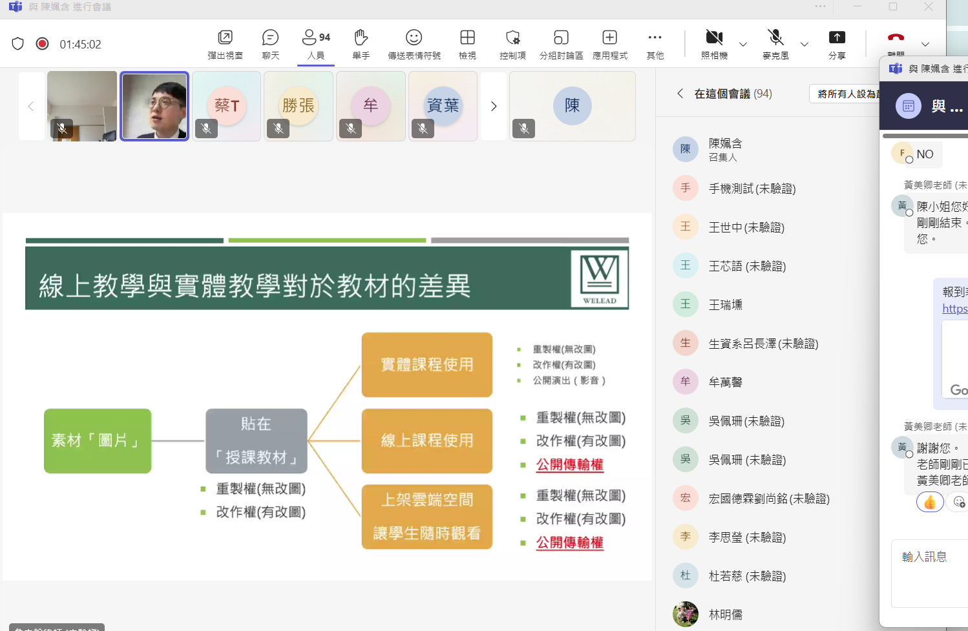Viewport: 968px width, 631px height.
Task: Open breakout rooms (分組討論區)
Action: pyautogui.click(x=561, y=37)
